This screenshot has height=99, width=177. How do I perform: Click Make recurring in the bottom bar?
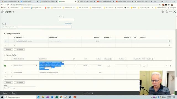coord(88,93)
